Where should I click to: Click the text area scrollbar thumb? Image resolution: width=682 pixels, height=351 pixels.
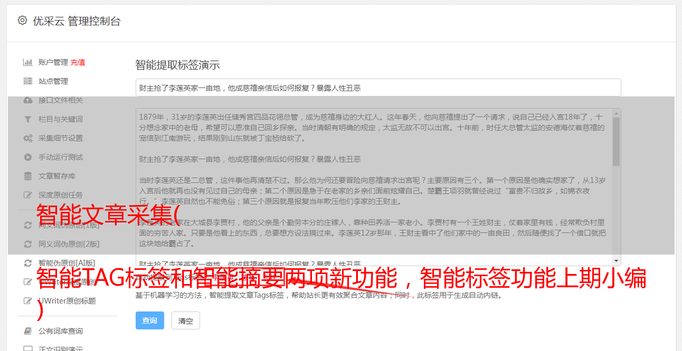pyautogui.click(x=616, y=140)
